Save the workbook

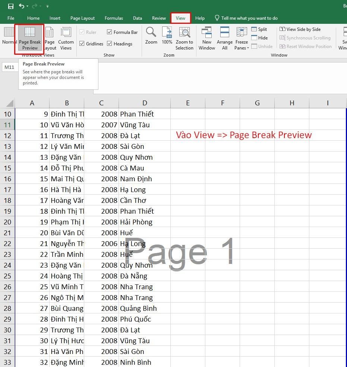click(10, 6)
